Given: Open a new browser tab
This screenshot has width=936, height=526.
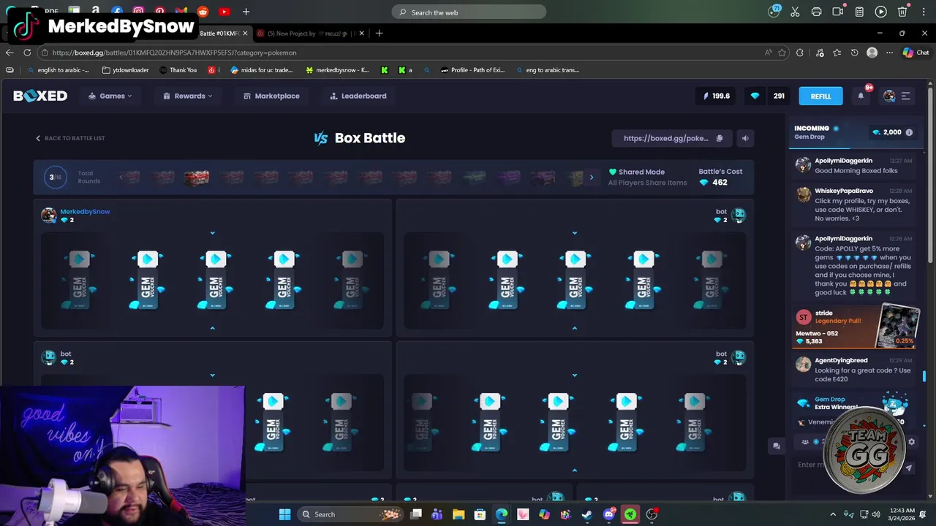Looking at the screenshot, I should 380,33.
